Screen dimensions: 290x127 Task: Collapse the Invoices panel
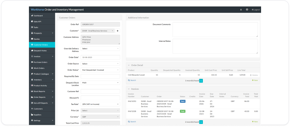tap(129, 89)
